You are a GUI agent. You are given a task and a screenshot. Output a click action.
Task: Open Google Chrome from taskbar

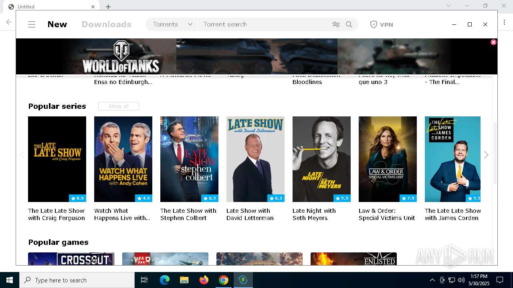coord(223,280)
